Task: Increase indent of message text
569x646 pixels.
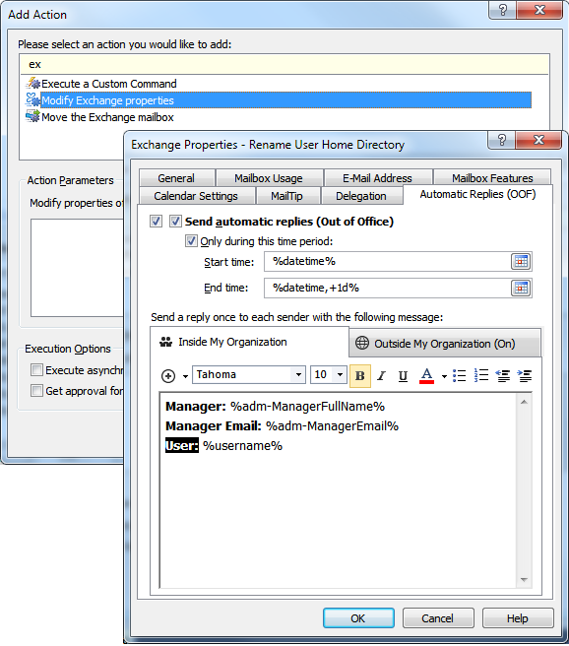Action: click(525, 376)
